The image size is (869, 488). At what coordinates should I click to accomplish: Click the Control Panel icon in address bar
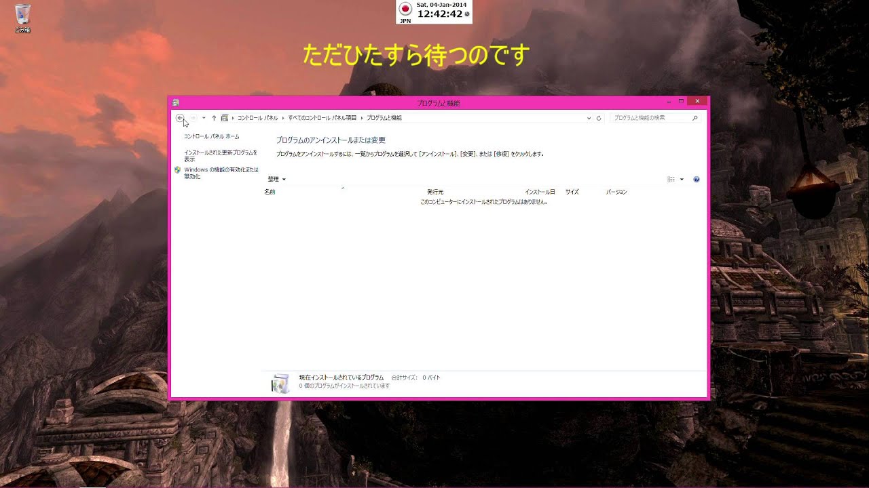[x=225, y=118]
